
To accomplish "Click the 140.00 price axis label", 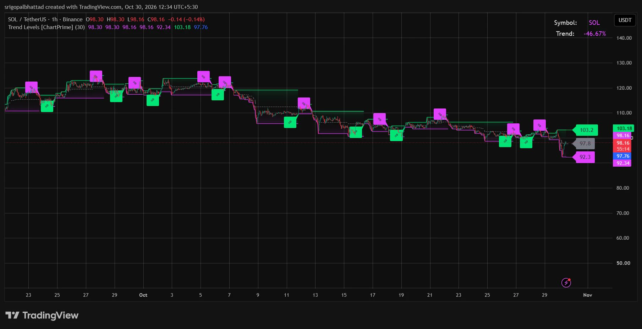I will 624,38.
